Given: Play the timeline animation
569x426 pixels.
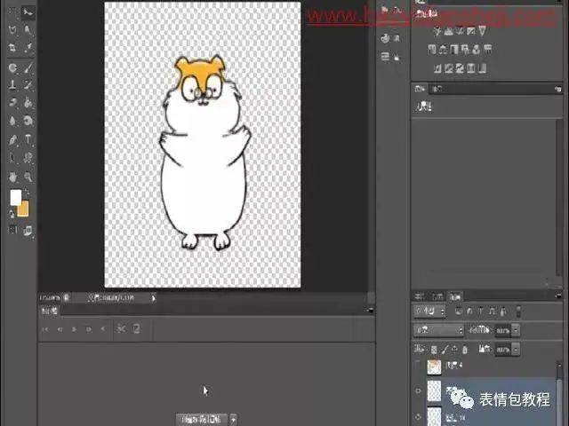Looking at the screenshot, I should pos(74,329).
